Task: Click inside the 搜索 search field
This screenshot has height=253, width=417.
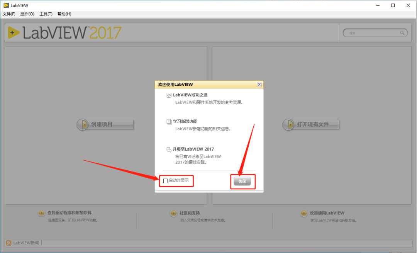Action: (x=375, y=33)
